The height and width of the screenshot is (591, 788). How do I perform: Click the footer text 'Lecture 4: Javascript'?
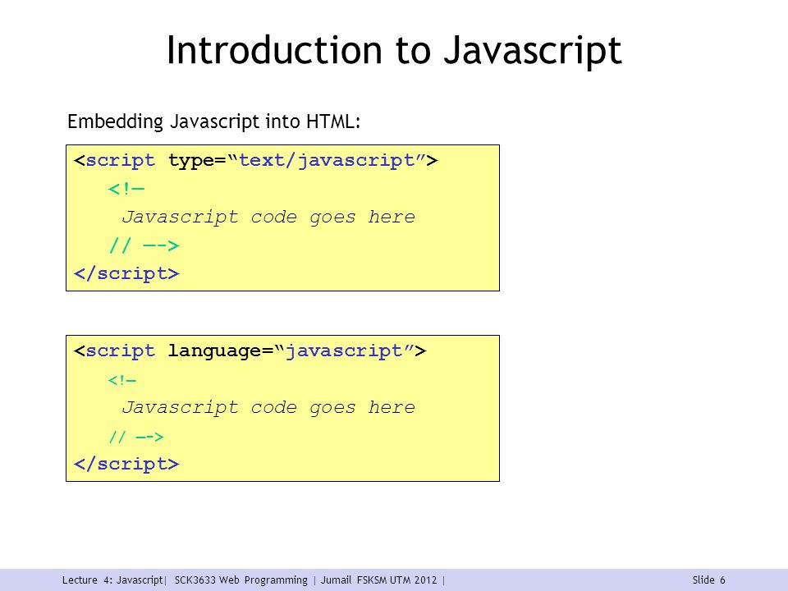[x=112, y=580]
